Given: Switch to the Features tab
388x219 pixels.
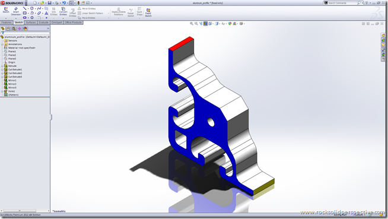Looking at the screenshot, I should pyautogui.click(x=7, y=23).
